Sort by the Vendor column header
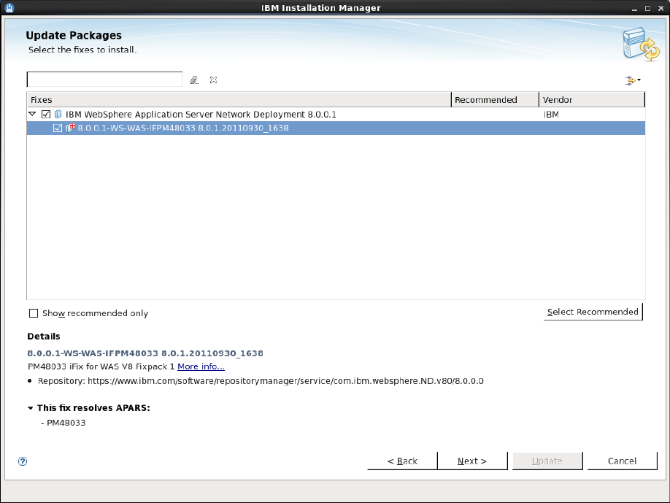 coord(592,99)
